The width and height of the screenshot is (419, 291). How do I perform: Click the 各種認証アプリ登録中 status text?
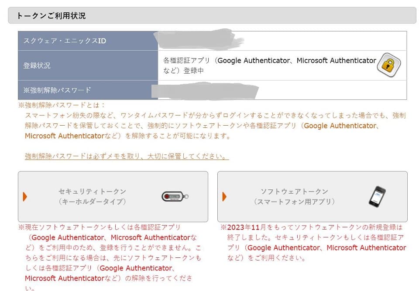(x=270, y=65)
